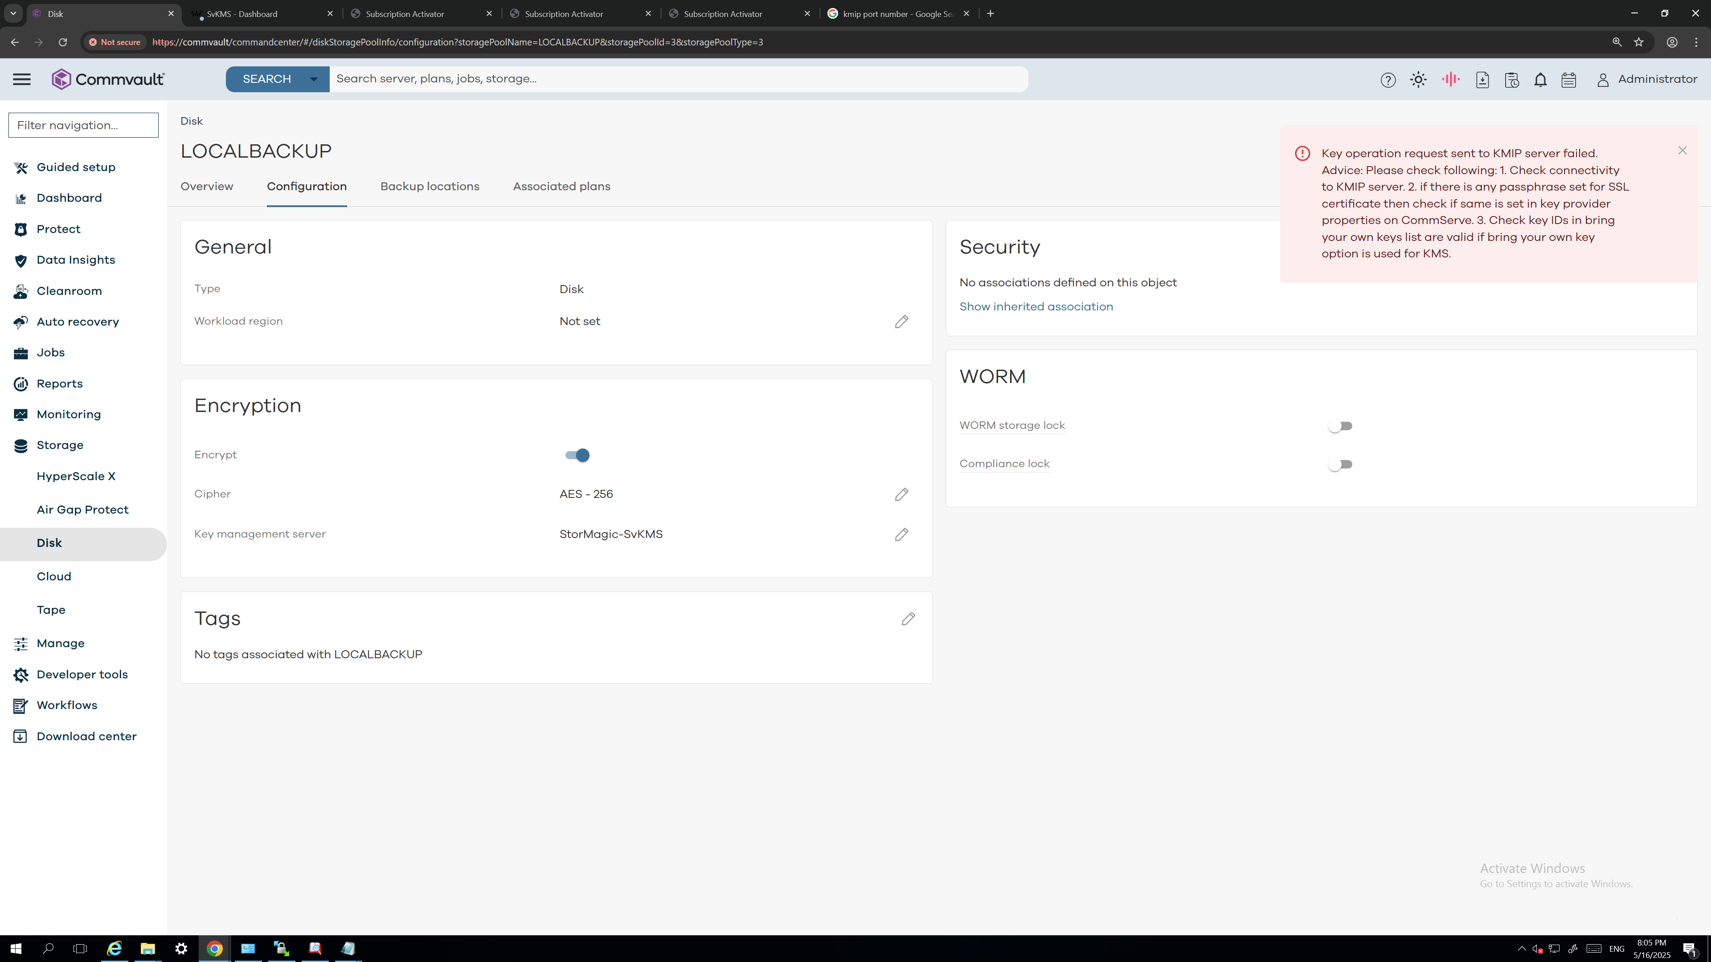Open a new browser tab
Screen dimensions: 1711x962
(x=991, y=13)
